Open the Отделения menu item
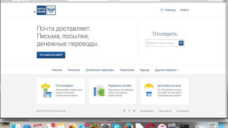This screenshot has height=128, width=228. coord(127,70)
